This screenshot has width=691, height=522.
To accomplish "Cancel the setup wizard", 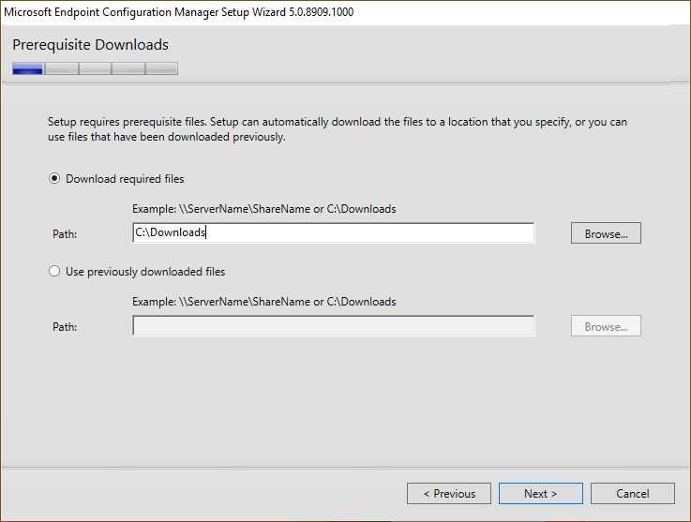I will [632, 493].
